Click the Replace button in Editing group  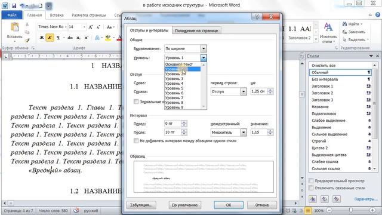(x=354, y=32)
